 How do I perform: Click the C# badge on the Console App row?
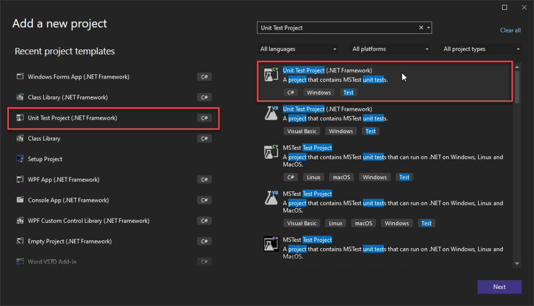[204, 200]
